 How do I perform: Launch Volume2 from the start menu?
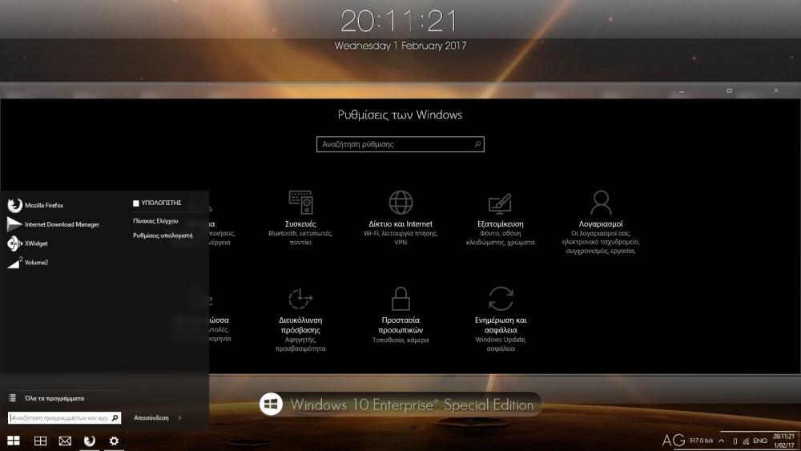[28, 262]
